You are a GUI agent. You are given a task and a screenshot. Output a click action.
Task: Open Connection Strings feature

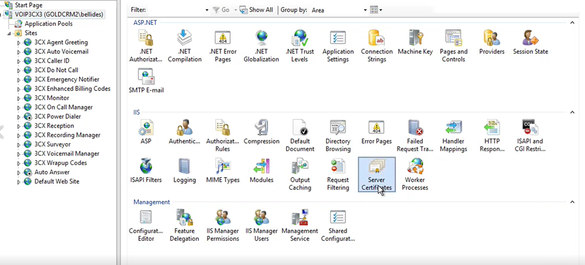click(x=377, y=46)
